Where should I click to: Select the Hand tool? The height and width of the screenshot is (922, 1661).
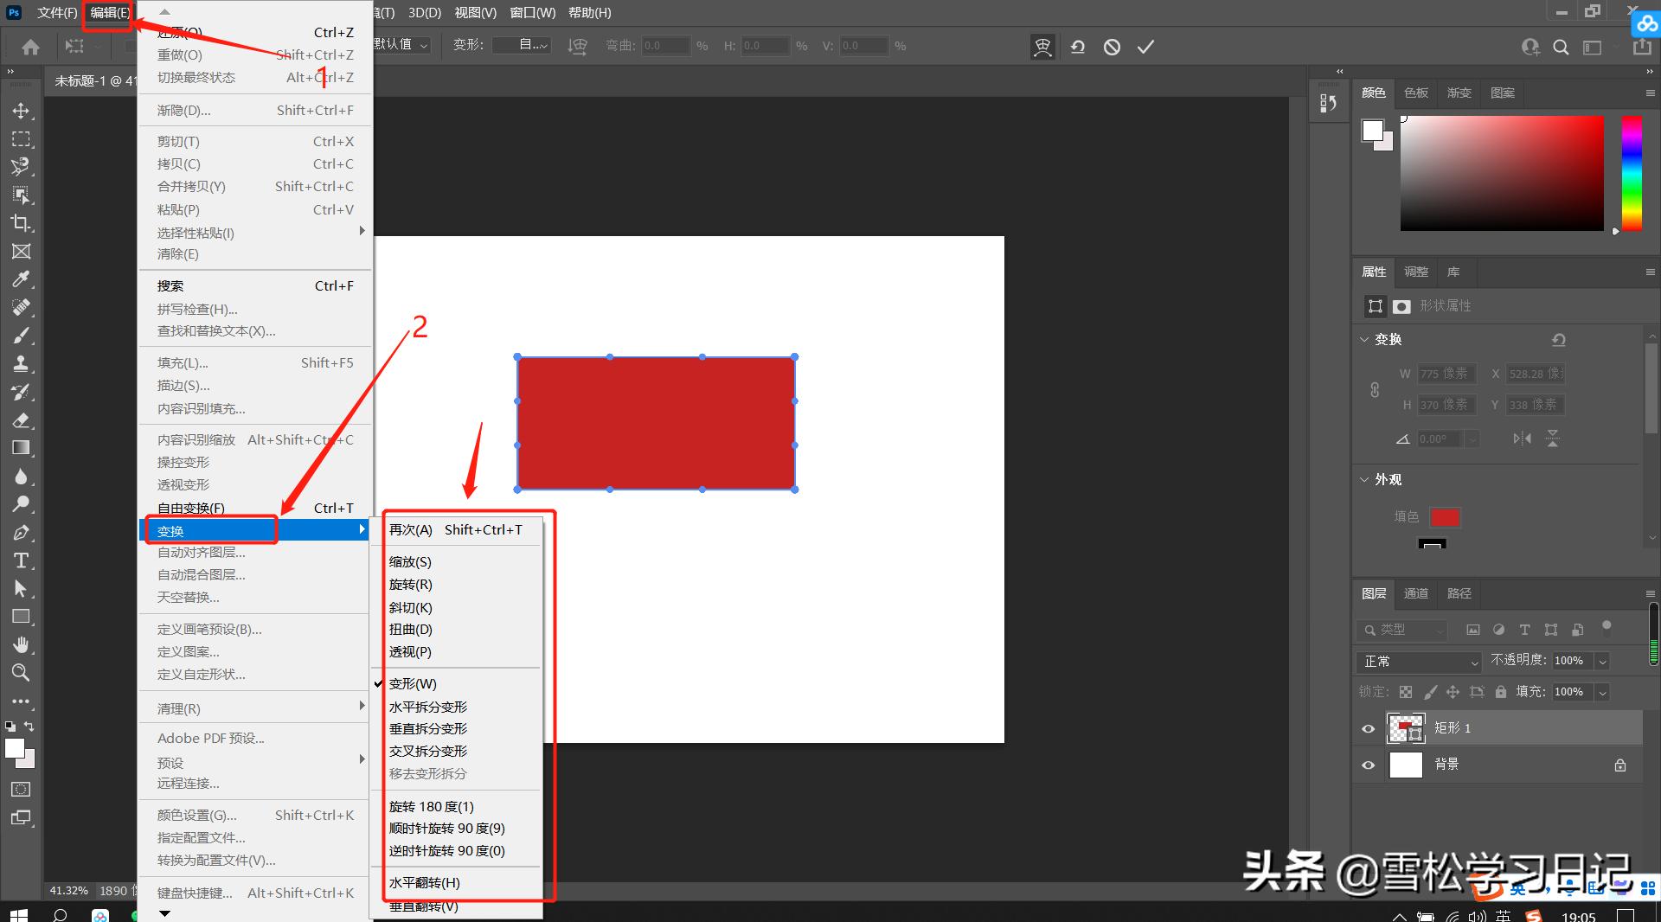pyautogui.click(x=21, y=644)
